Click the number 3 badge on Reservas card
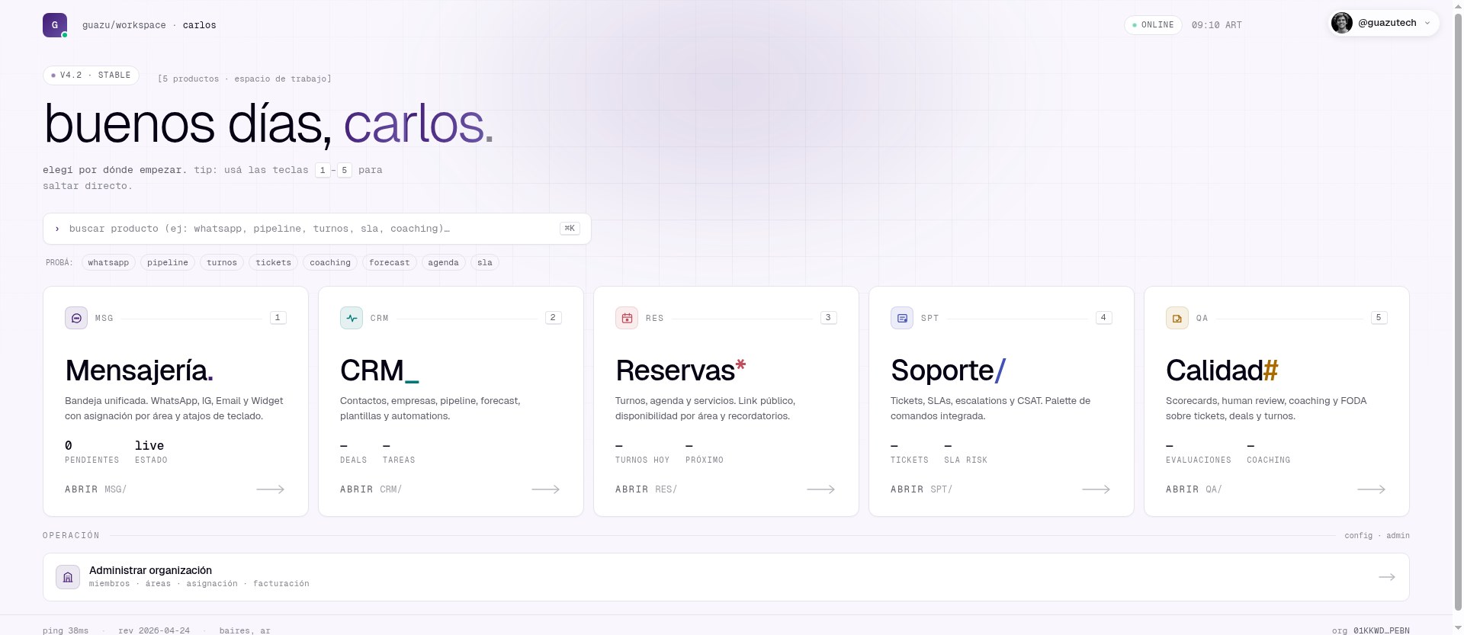Image resolution: width=1464 pixels, height=635 pixels. (x=828, y=318)
